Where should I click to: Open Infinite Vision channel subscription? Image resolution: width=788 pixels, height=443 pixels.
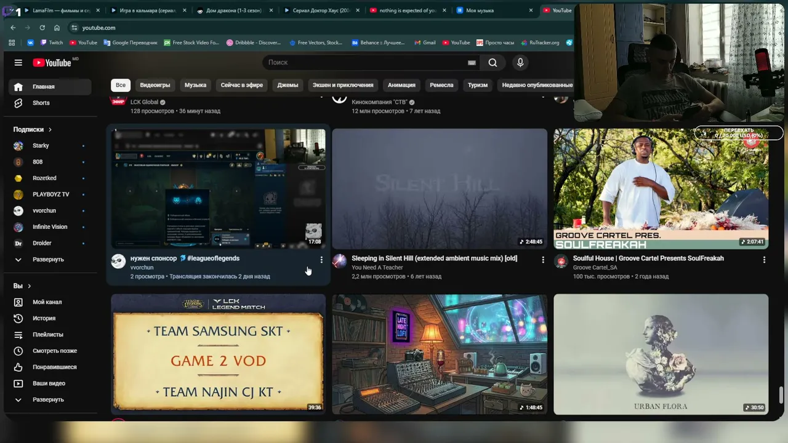pos(50,227)
